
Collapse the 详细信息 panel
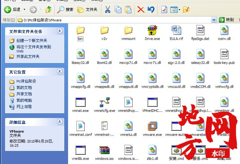pyautogui.click(x=59, y=121)
